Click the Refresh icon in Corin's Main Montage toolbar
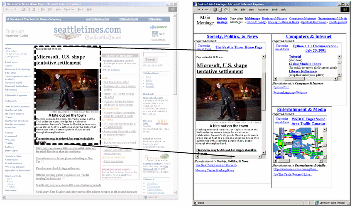352x207 pixels. coord(220,9)
